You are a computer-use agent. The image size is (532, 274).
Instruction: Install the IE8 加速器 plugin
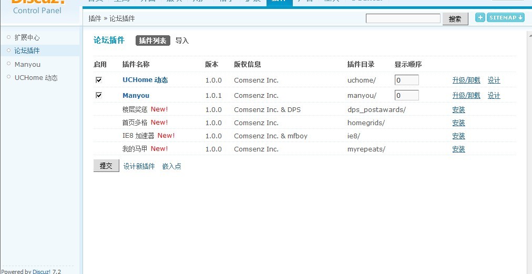click(459, 136)
